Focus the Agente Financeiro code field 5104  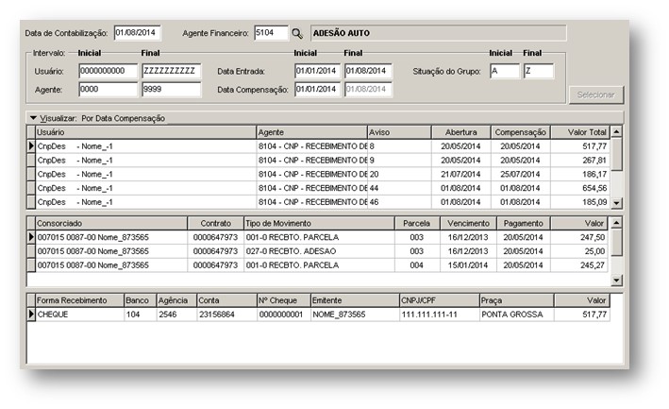pyautogui.click(x=272, y=33)
